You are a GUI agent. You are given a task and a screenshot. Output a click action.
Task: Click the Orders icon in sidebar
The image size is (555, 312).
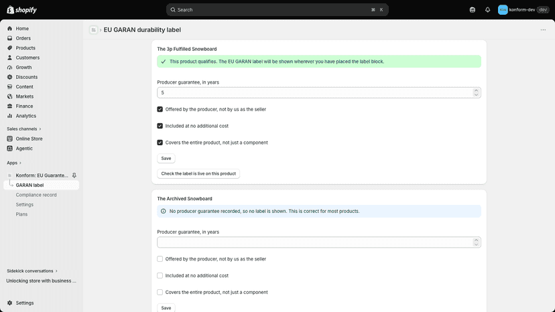[x=9, y=38]
